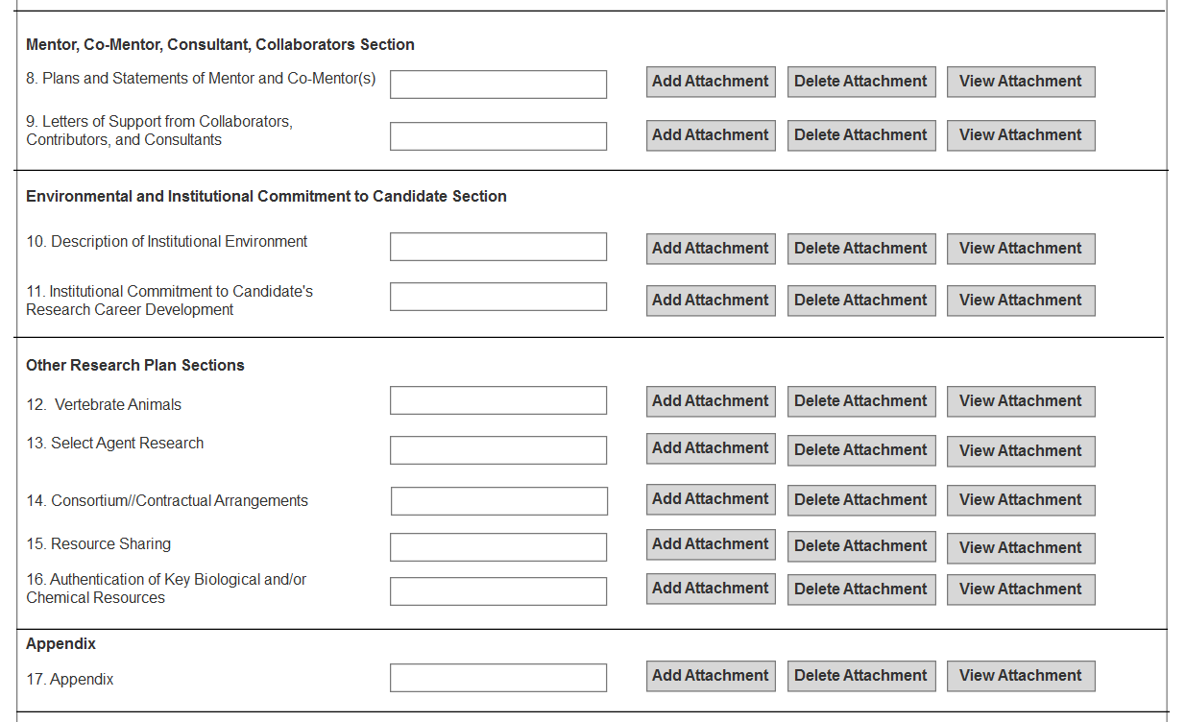This screenshot has width=1186, height=722.
Task: Focus the Appendix file name field
Action: point(498,678)
